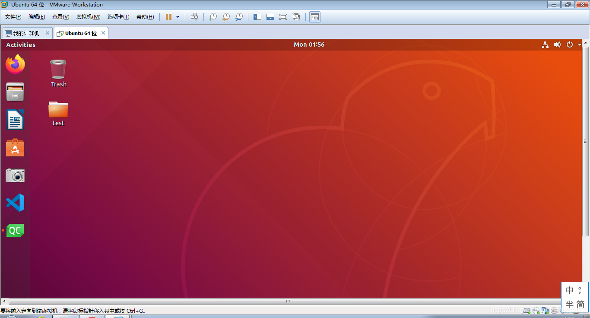The image size is (590, 318).
Task: Click the horizontal scrollbar left arrow
Action: (x=4, y=301)
